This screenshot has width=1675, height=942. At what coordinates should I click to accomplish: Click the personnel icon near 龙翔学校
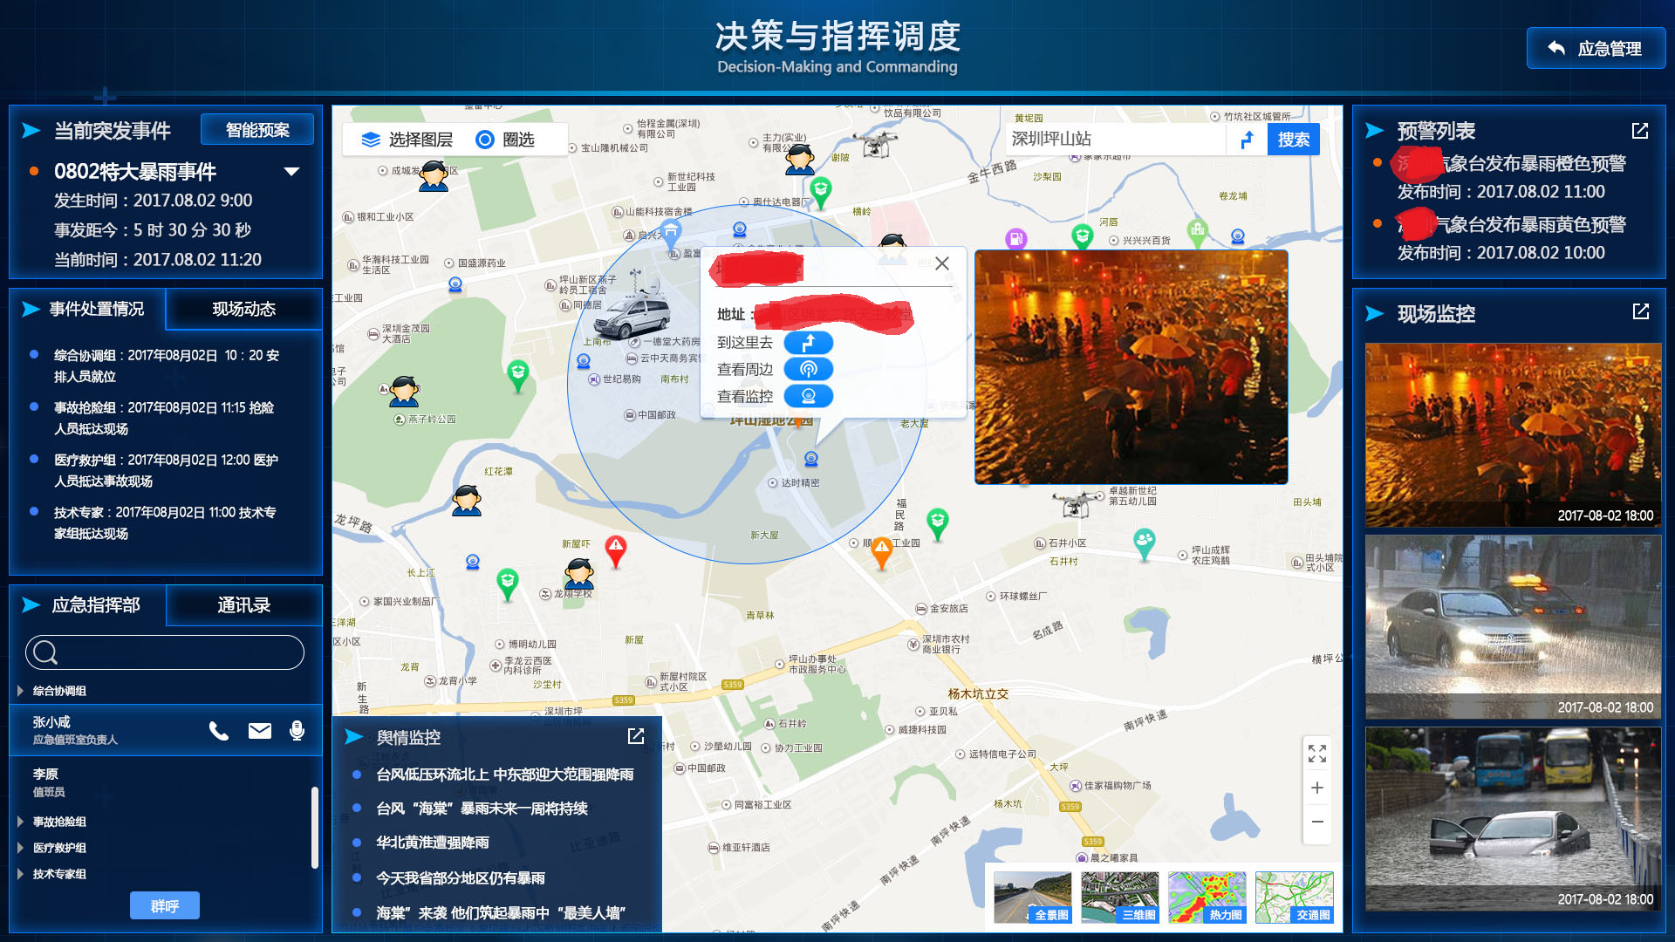pyautogui.click(x=578, y=573)
